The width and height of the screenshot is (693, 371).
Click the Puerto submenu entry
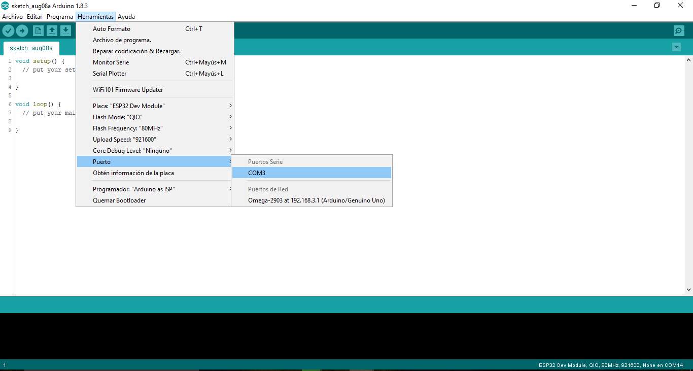pyautogui.click(x=155, y=162)
